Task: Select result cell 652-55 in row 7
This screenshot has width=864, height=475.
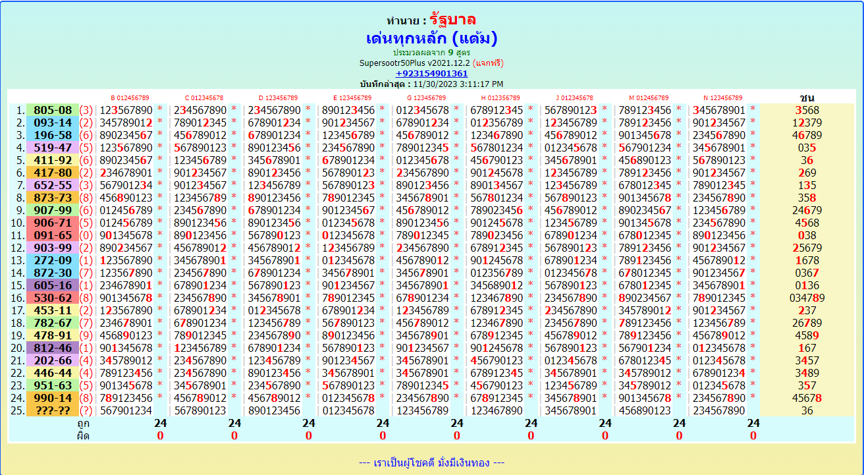Action: pos(53,185)
